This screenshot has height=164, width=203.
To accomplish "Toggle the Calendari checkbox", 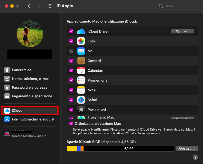I will coord(71,70).
